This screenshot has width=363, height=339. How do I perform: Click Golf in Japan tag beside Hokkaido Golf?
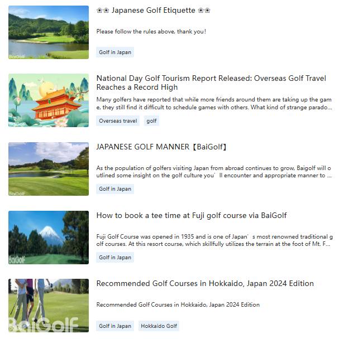click(x=115, y=326)
